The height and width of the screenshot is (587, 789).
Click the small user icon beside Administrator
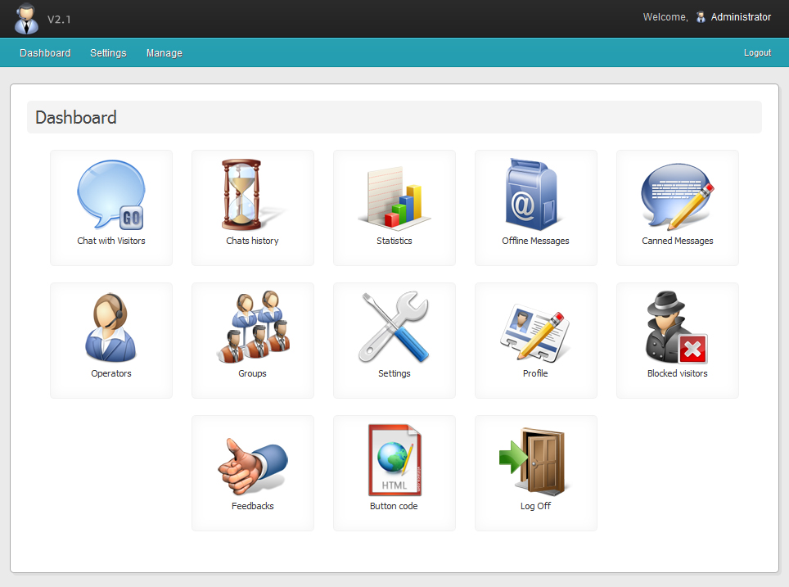701,17
